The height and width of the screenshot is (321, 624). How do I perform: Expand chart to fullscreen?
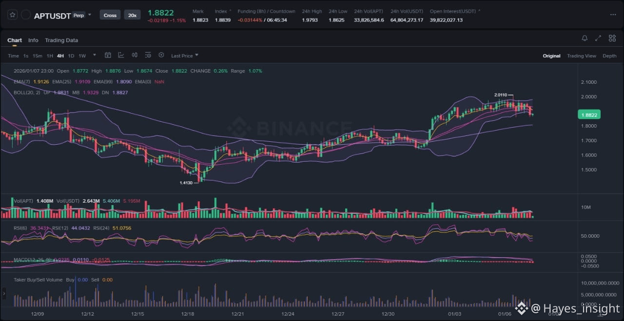coord(598,38)
